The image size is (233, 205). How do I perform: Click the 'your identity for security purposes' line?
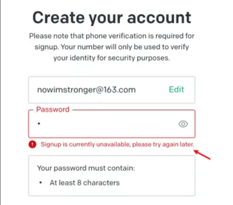click(112, 58)
